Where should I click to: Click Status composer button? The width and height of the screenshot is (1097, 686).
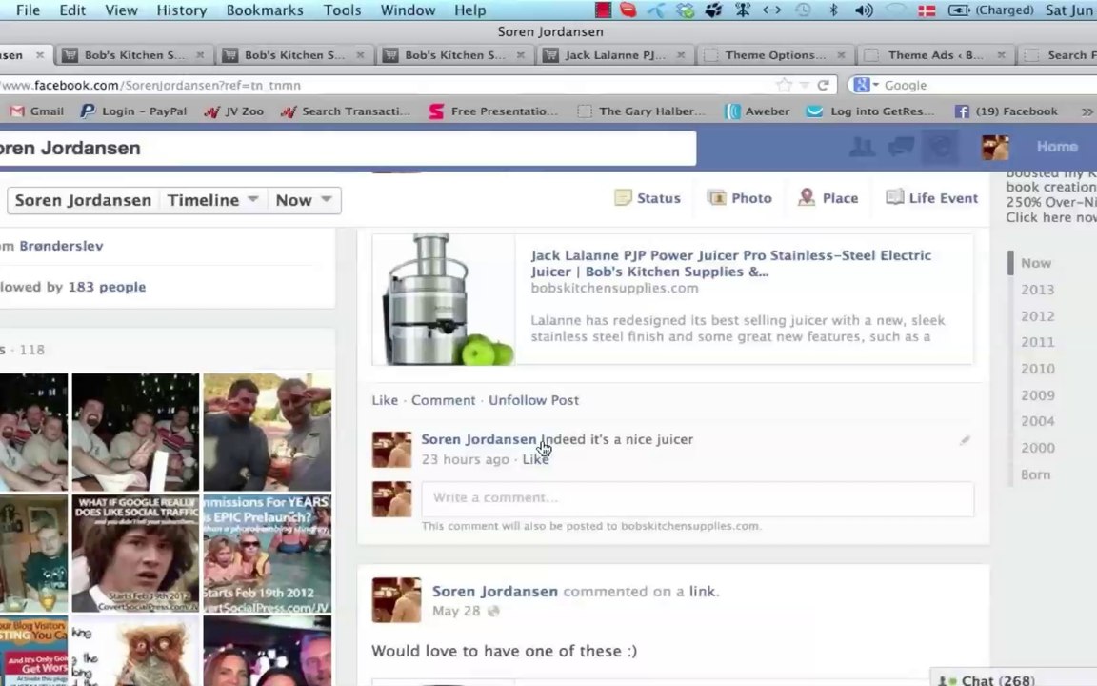click(x=648, y=198)
